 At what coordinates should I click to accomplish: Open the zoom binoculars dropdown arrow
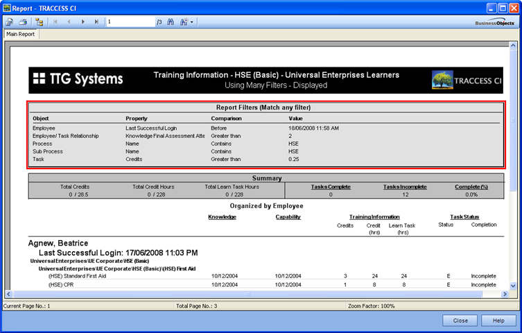(x=192, y=22)
